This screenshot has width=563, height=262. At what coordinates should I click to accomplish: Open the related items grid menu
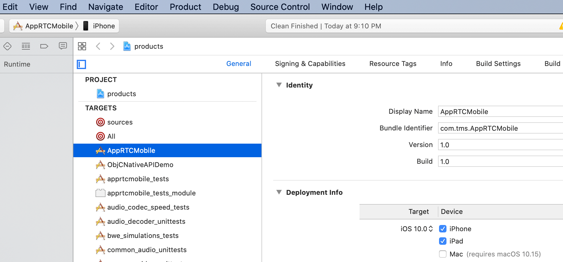pos(82,46)
